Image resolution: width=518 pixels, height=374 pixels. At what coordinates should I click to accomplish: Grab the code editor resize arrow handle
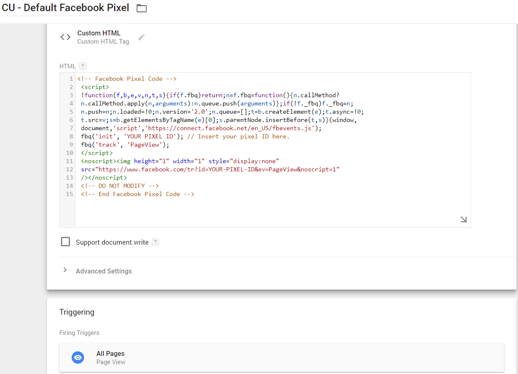click(464, 220)
